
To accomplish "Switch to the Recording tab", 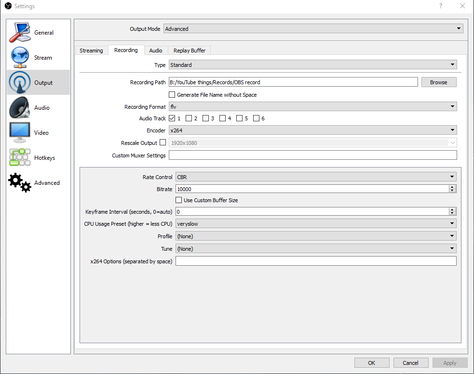I will coord(126,50).
